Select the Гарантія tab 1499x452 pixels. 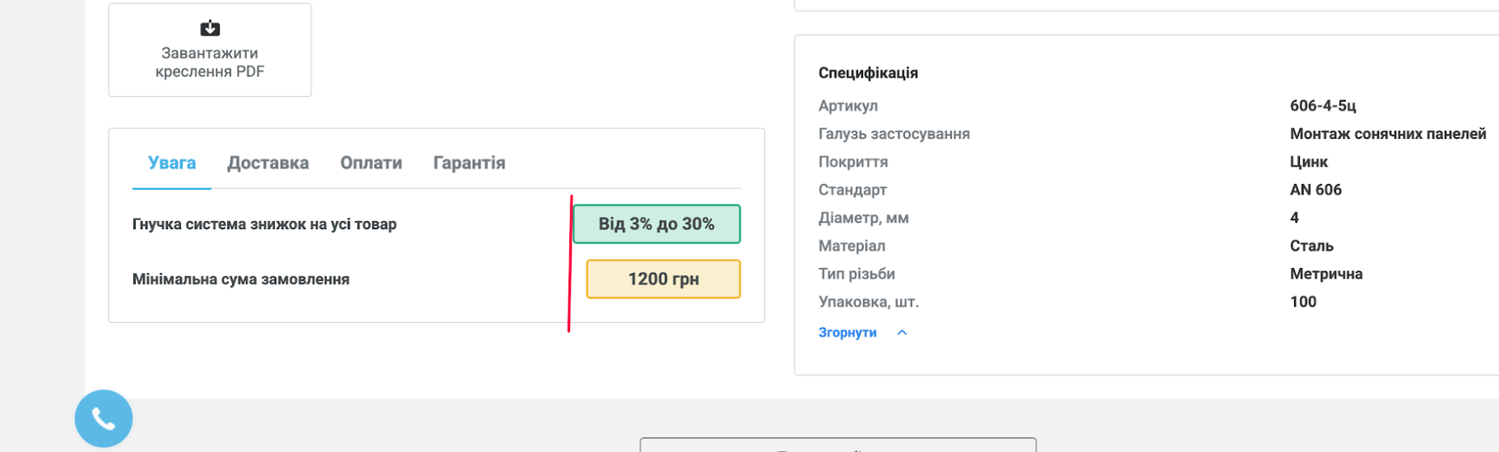(469, 163)
